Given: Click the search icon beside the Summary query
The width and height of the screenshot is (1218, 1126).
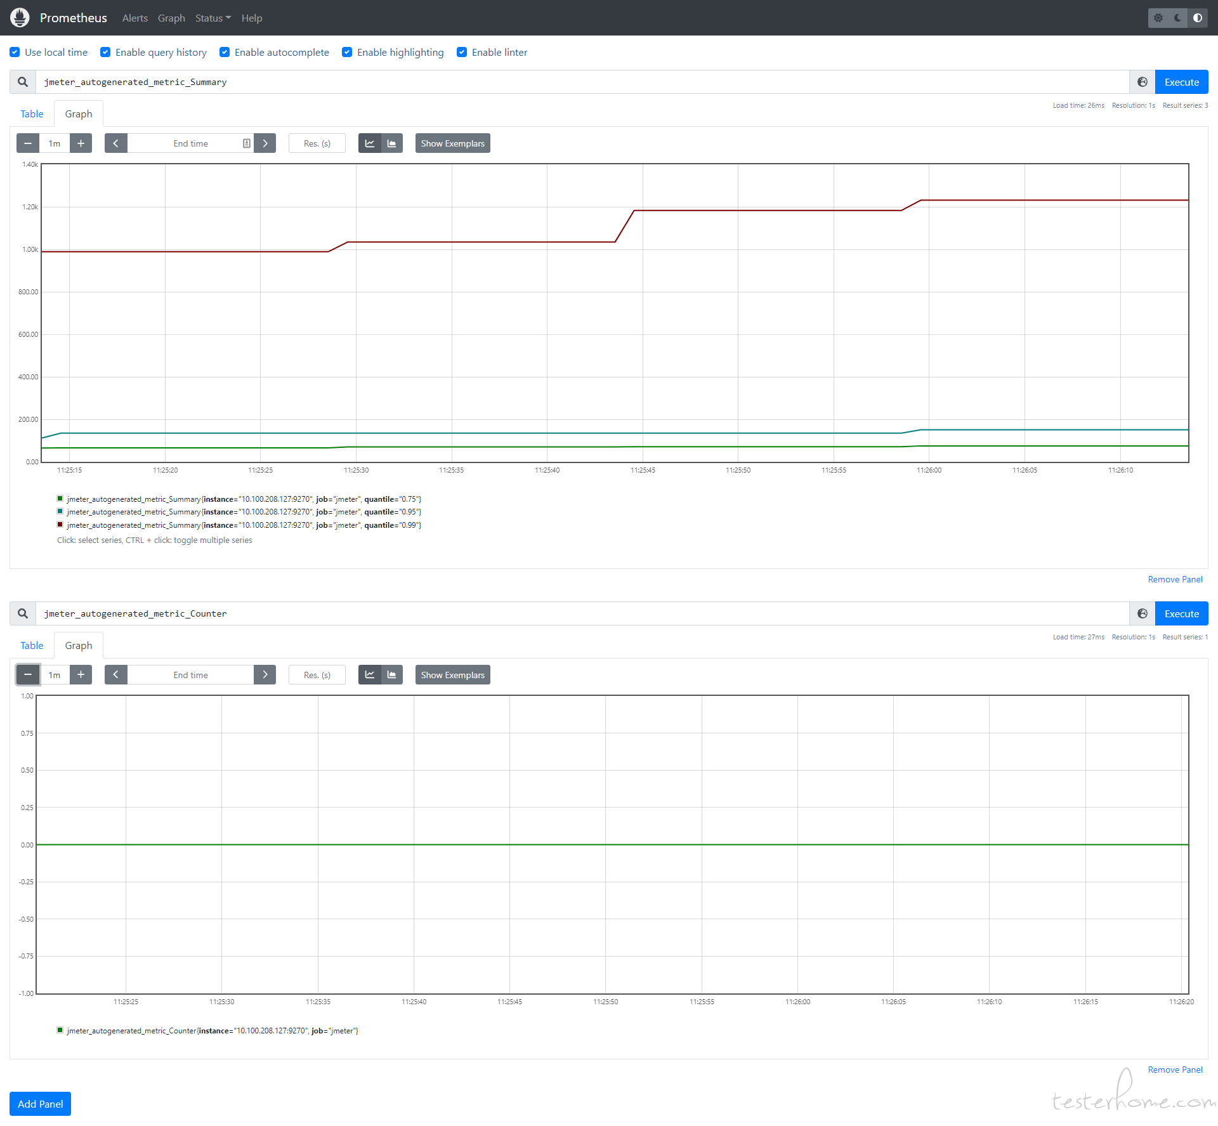Looking at the screenshot, I should (23, 82).
